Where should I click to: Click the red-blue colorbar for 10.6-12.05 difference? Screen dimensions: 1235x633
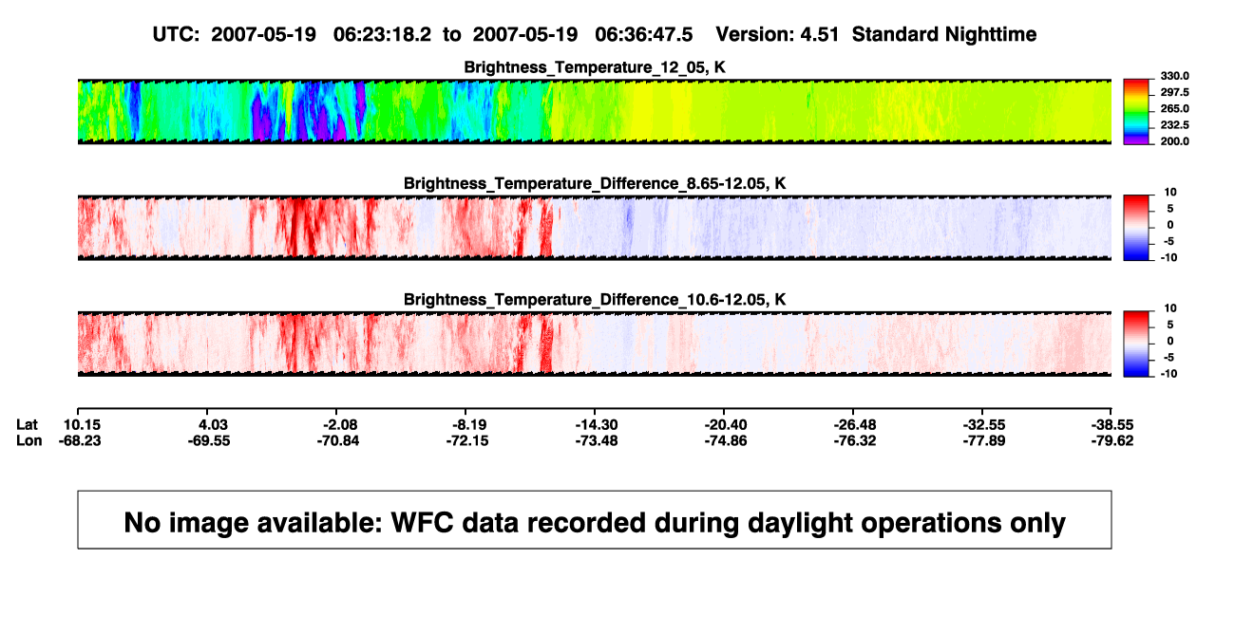point(1137,344)
